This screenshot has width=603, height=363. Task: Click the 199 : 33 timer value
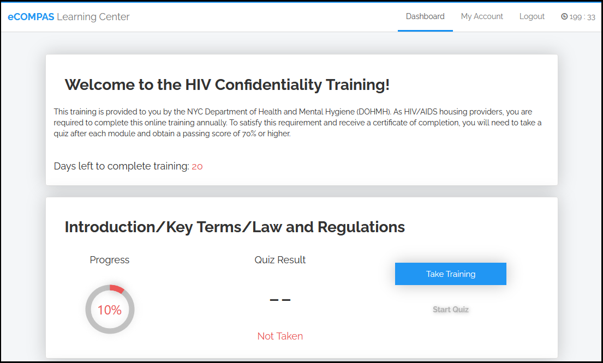click(x=582, y=17)
